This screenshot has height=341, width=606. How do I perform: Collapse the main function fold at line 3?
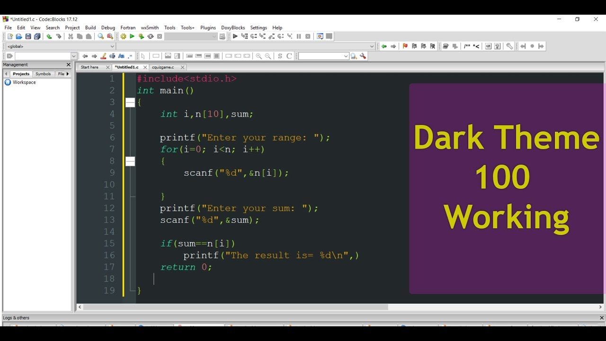tap(130, 102)
